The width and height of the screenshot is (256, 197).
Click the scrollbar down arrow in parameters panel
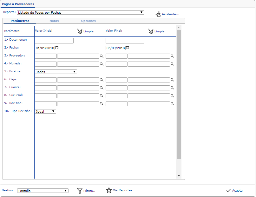click(179, 176)
